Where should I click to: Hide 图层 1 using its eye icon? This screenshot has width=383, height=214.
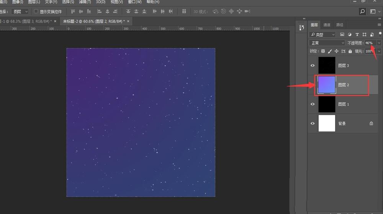point(313,104)
